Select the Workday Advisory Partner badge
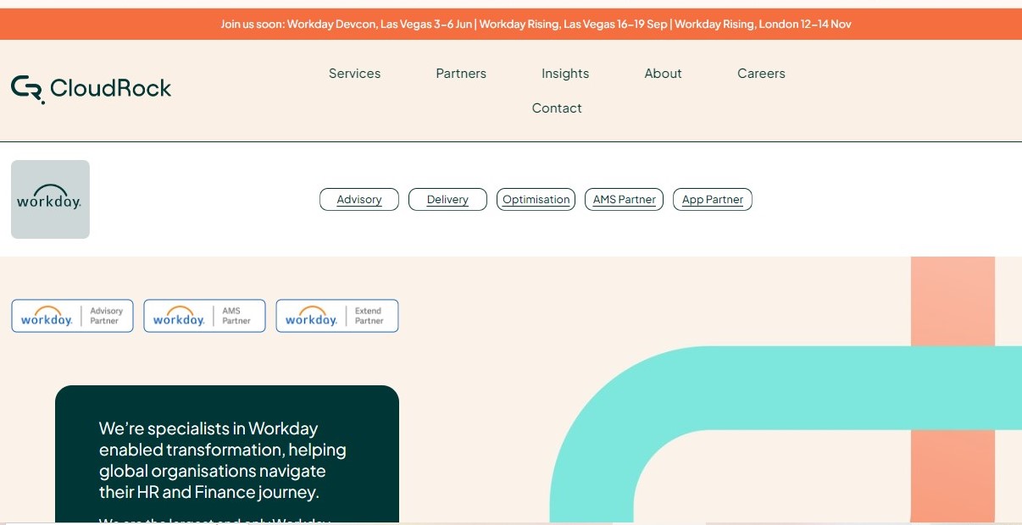 [72, 315]
